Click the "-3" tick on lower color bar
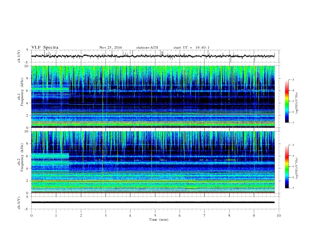 coord(293,145)
